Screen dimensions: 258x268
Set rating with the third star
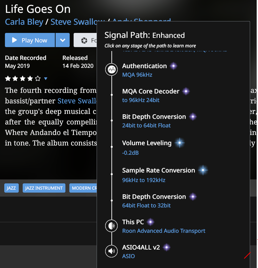[23, 79]
